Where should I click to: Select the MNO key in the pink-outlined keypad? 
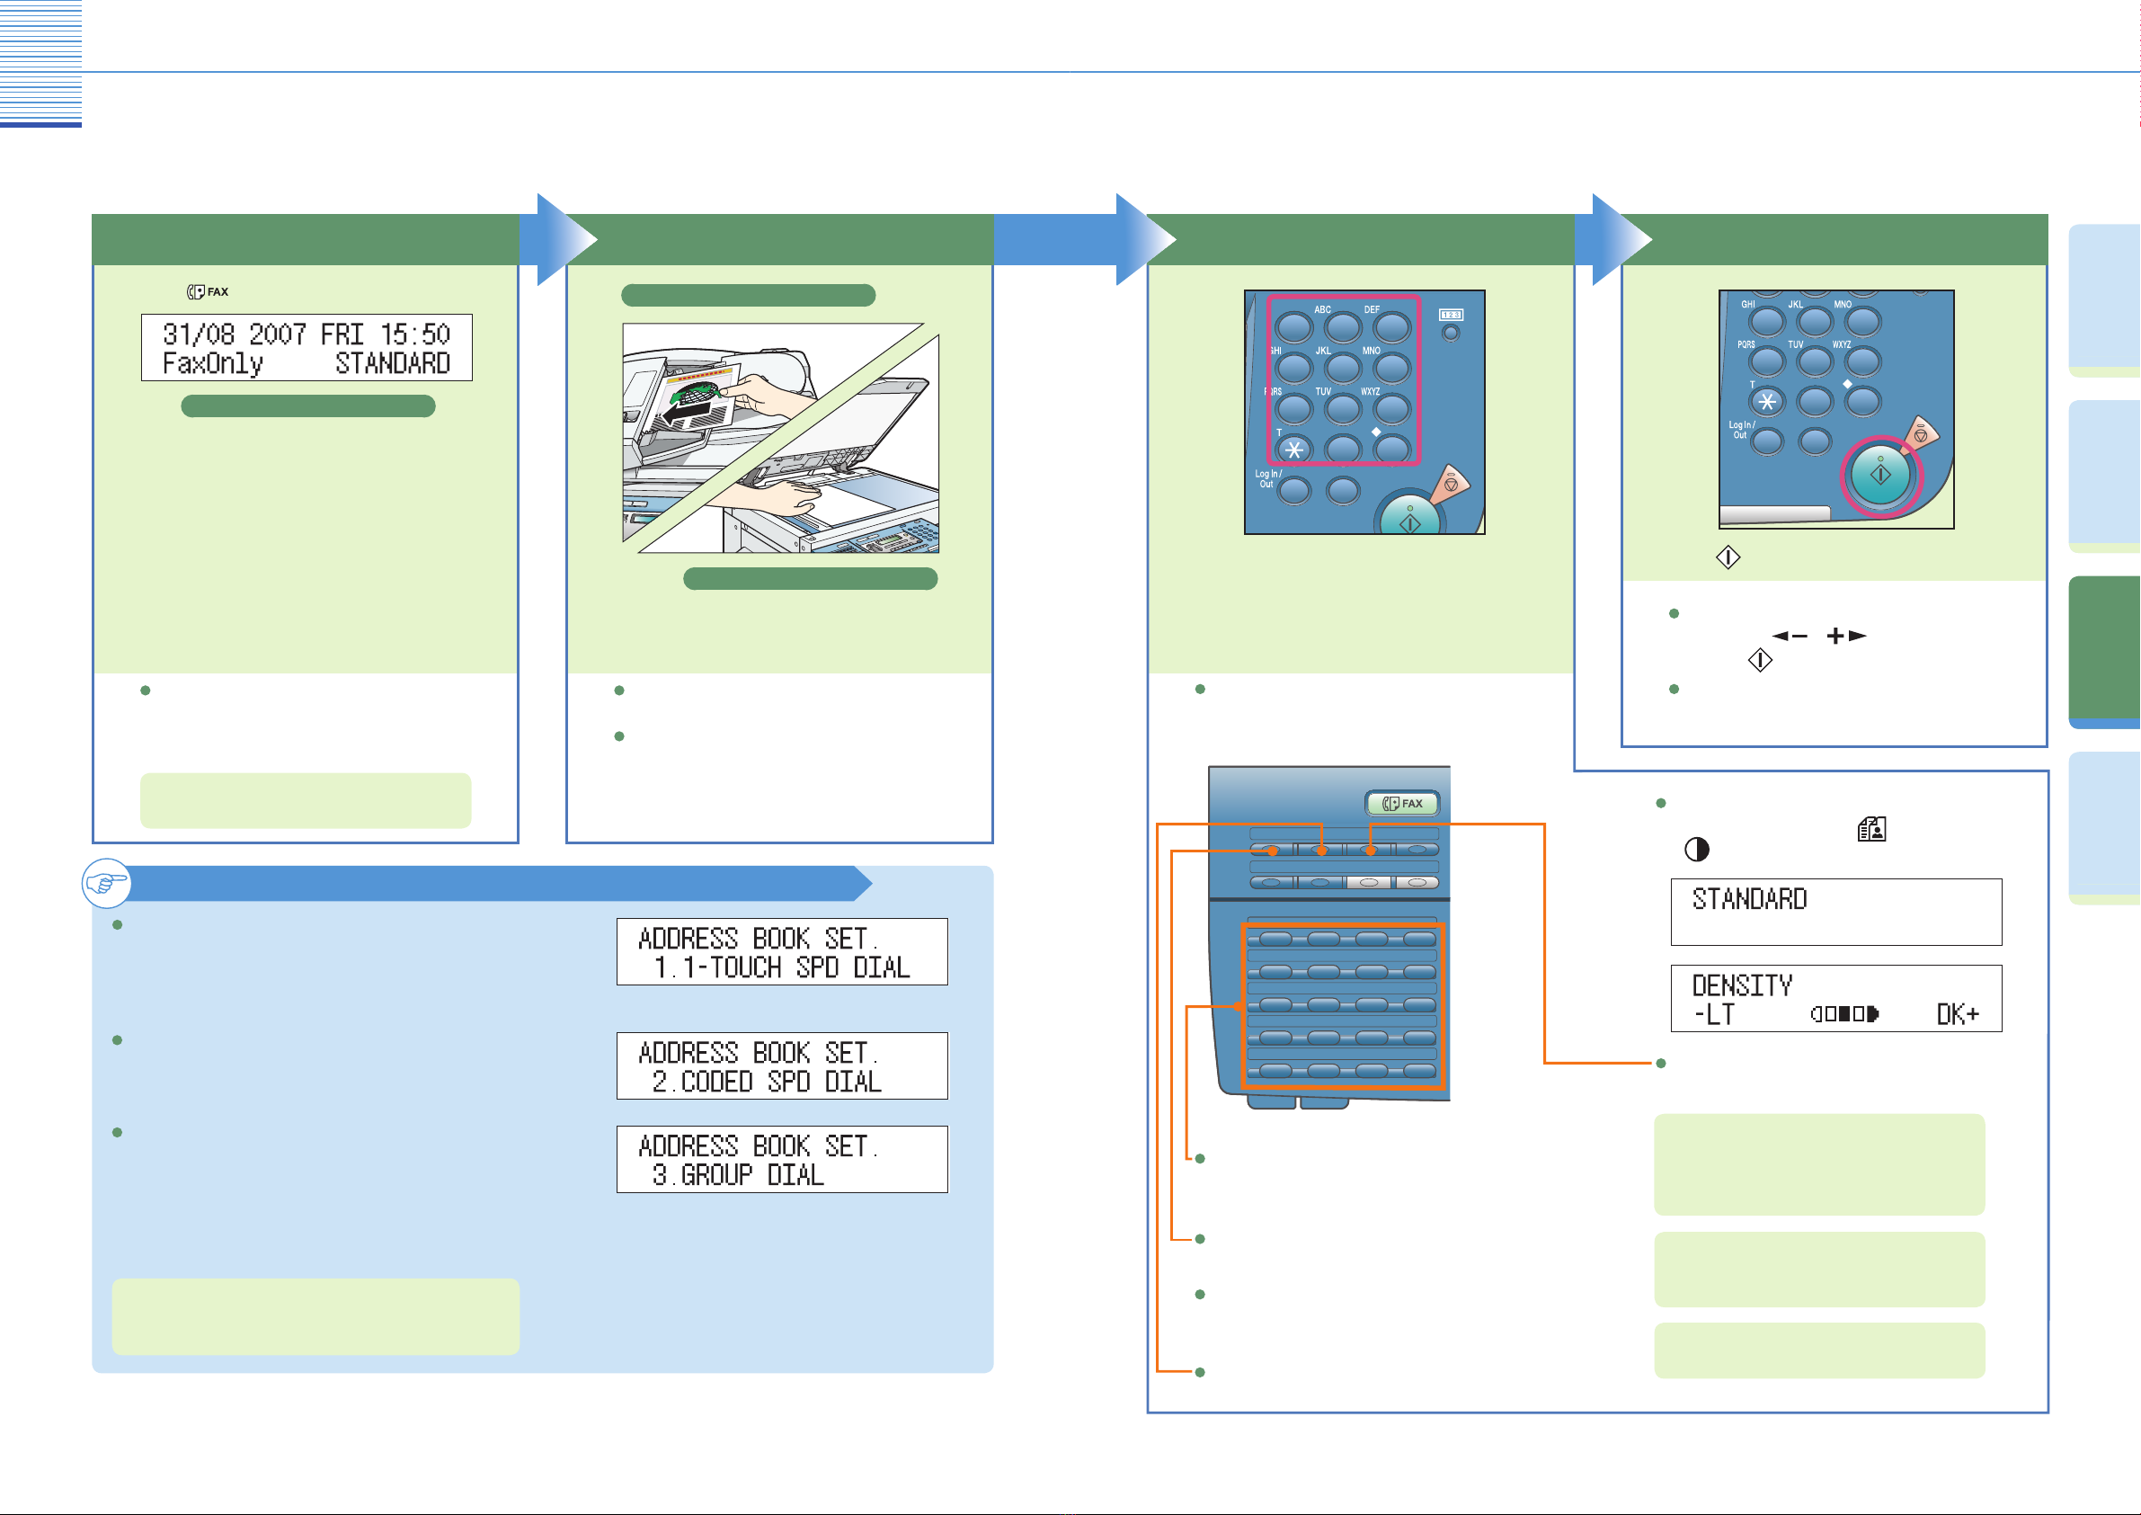[x=1391, y=369]
